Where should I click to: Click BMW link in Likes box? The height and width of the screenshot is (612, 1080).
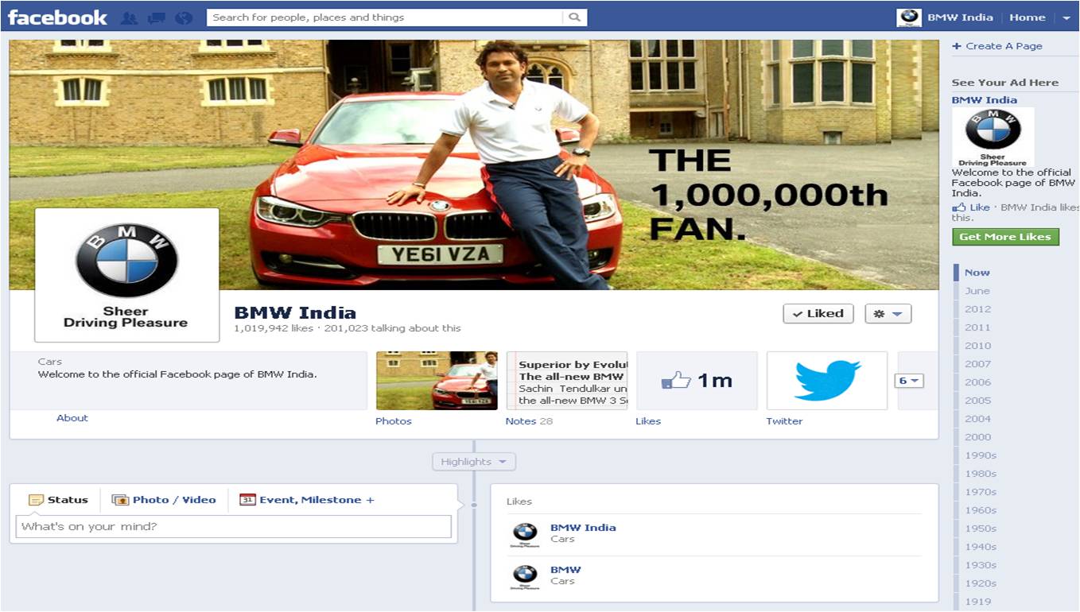click(565, 570)
